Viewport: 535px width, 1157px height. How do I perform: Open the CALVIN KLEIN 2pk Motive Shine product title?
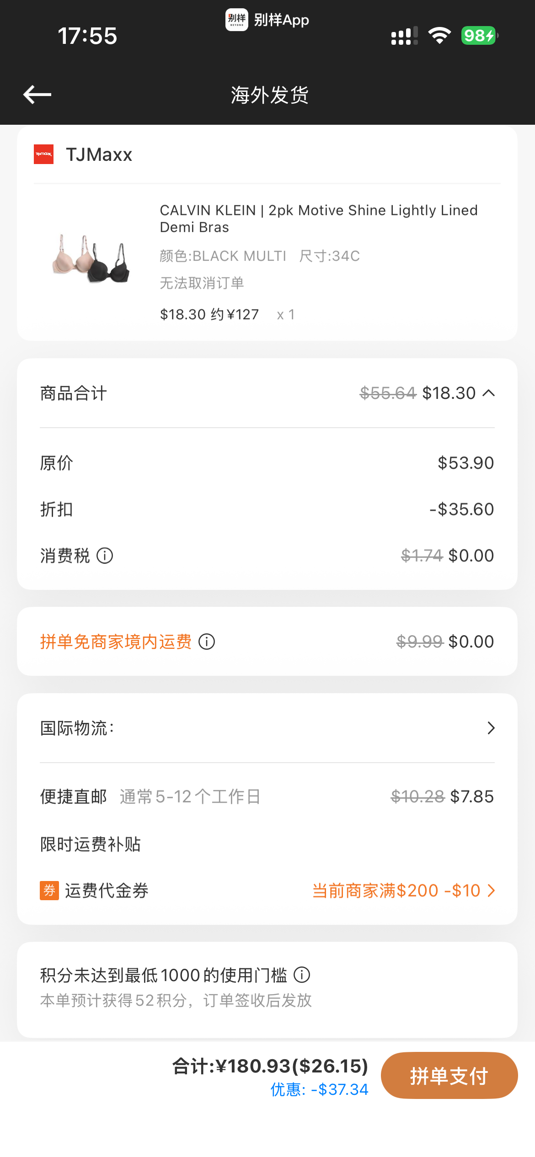click(319, 218)
